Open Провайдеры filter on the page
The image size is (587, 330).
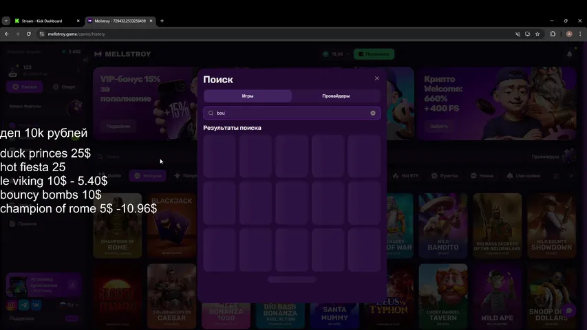click(x=553, y=157)
